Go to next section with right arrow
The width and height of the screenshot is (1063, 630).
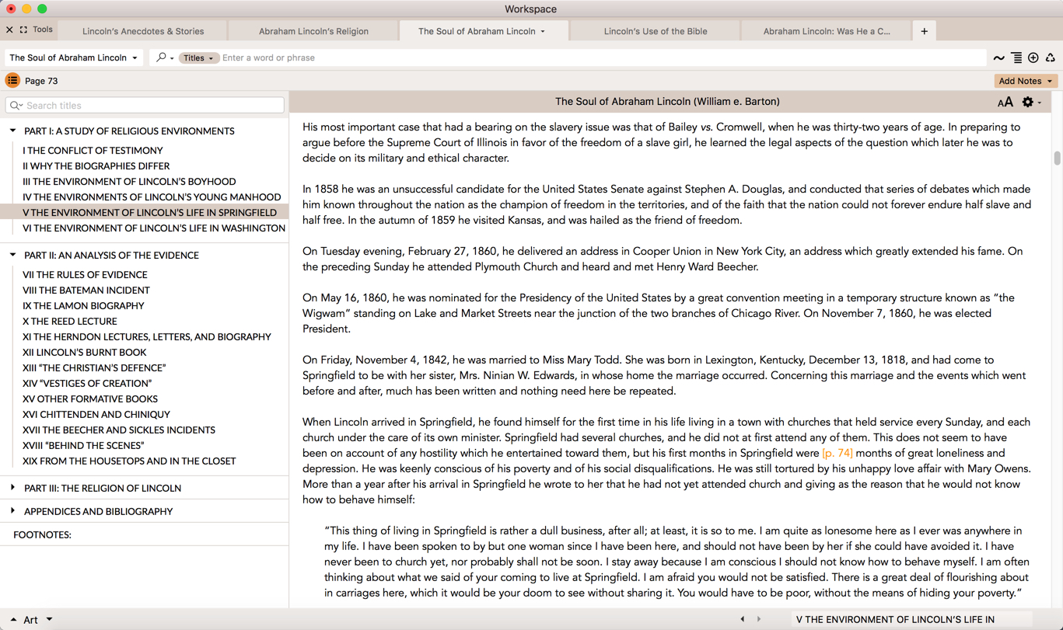click(x=759, y=619)
